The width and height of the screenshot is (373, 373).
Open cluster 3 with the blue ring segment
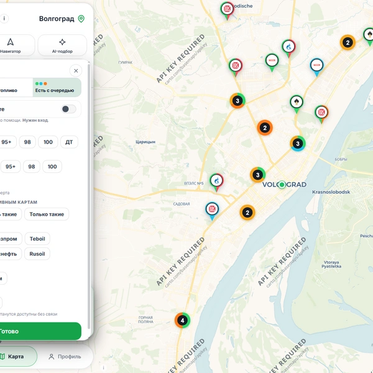(x=298, y=144)
